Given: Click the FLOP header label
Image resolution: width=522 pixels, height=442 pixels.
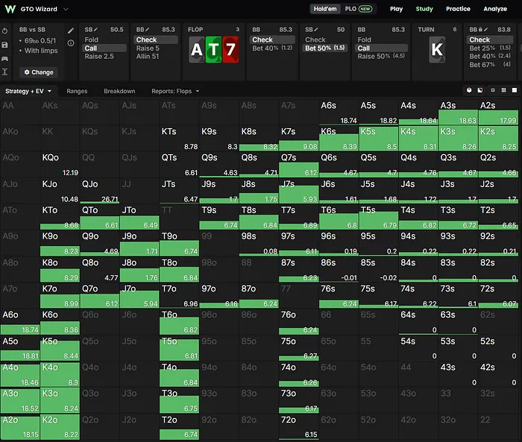Looking at the screenshot, I should click(x=195, y=30).
